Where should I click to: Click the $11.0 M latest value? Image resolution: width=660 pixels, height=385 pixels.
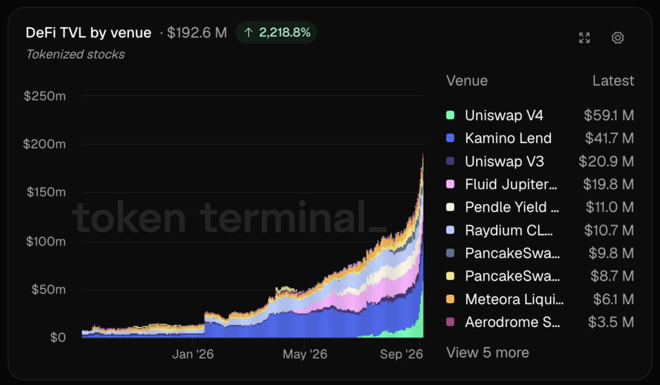610,207
